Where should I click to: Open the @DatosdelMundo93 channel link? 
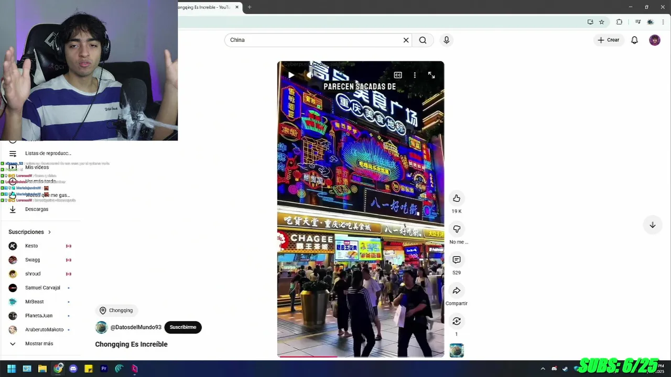[136, 327]
